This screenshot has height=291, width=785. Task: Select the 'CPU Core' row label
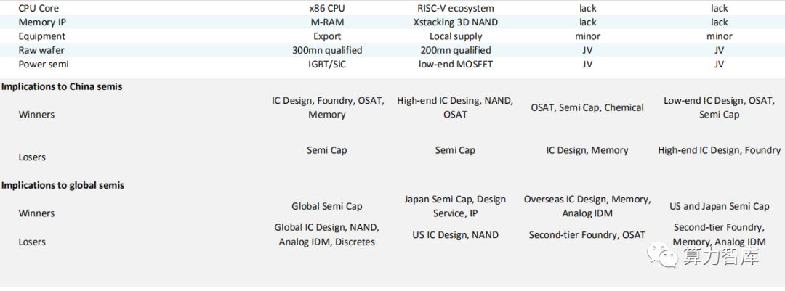click(x=39, y=8)
